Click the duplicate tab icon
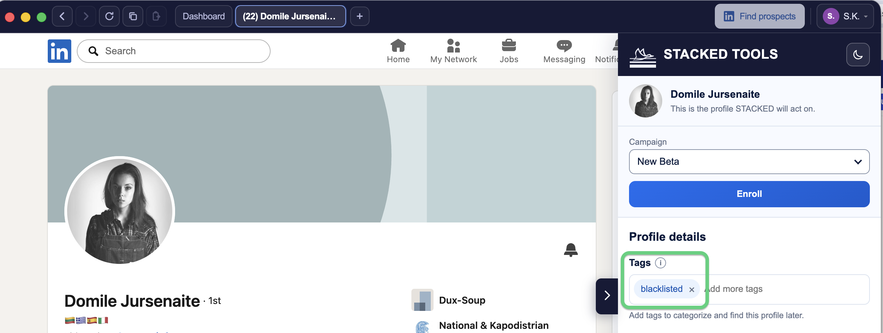 tap(133, 16)
